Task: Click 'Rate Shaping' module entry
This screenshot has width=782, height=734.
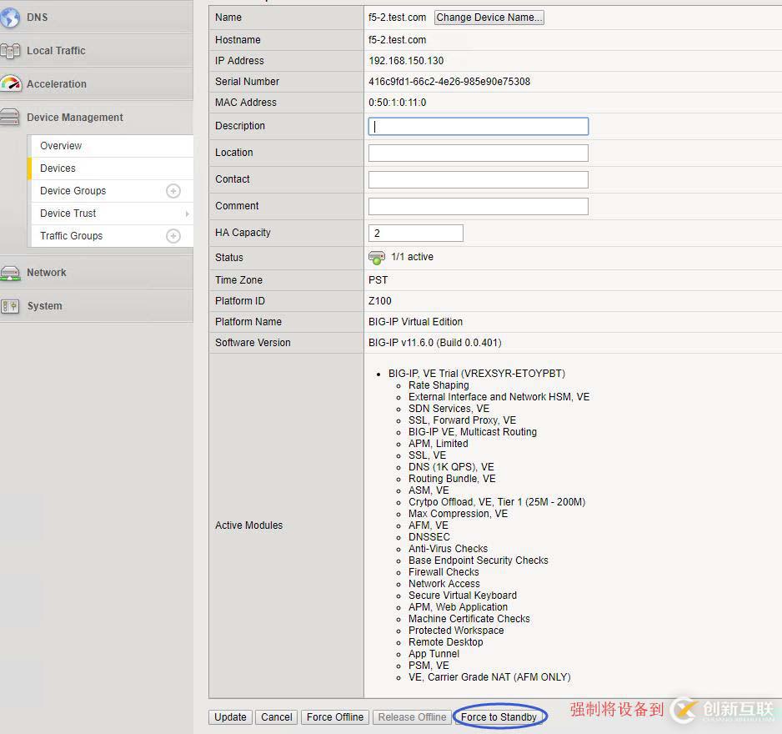Action: [x=439, y=385]
